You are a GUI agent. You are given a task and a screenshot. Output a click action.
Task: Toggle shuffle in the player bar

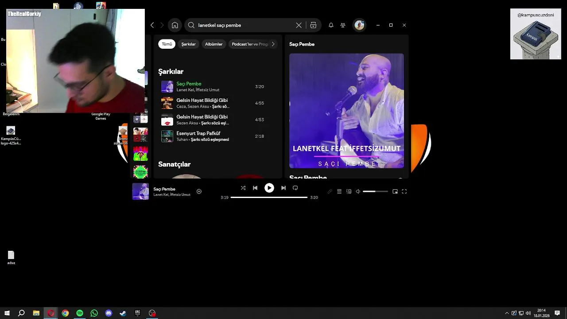(243, 188)
